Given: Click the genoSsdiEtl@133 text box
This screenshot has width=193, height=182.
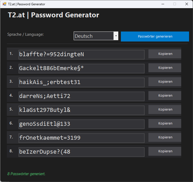Looking at the screenshot, I should 81,124.
